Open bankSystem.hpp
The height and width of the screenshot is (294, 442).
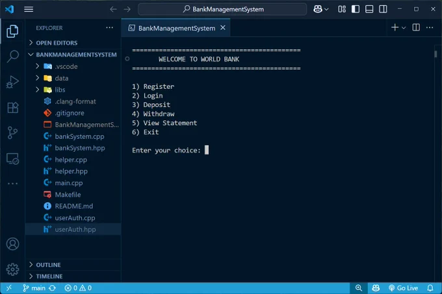pyautogui.click(x=73, y=148)
